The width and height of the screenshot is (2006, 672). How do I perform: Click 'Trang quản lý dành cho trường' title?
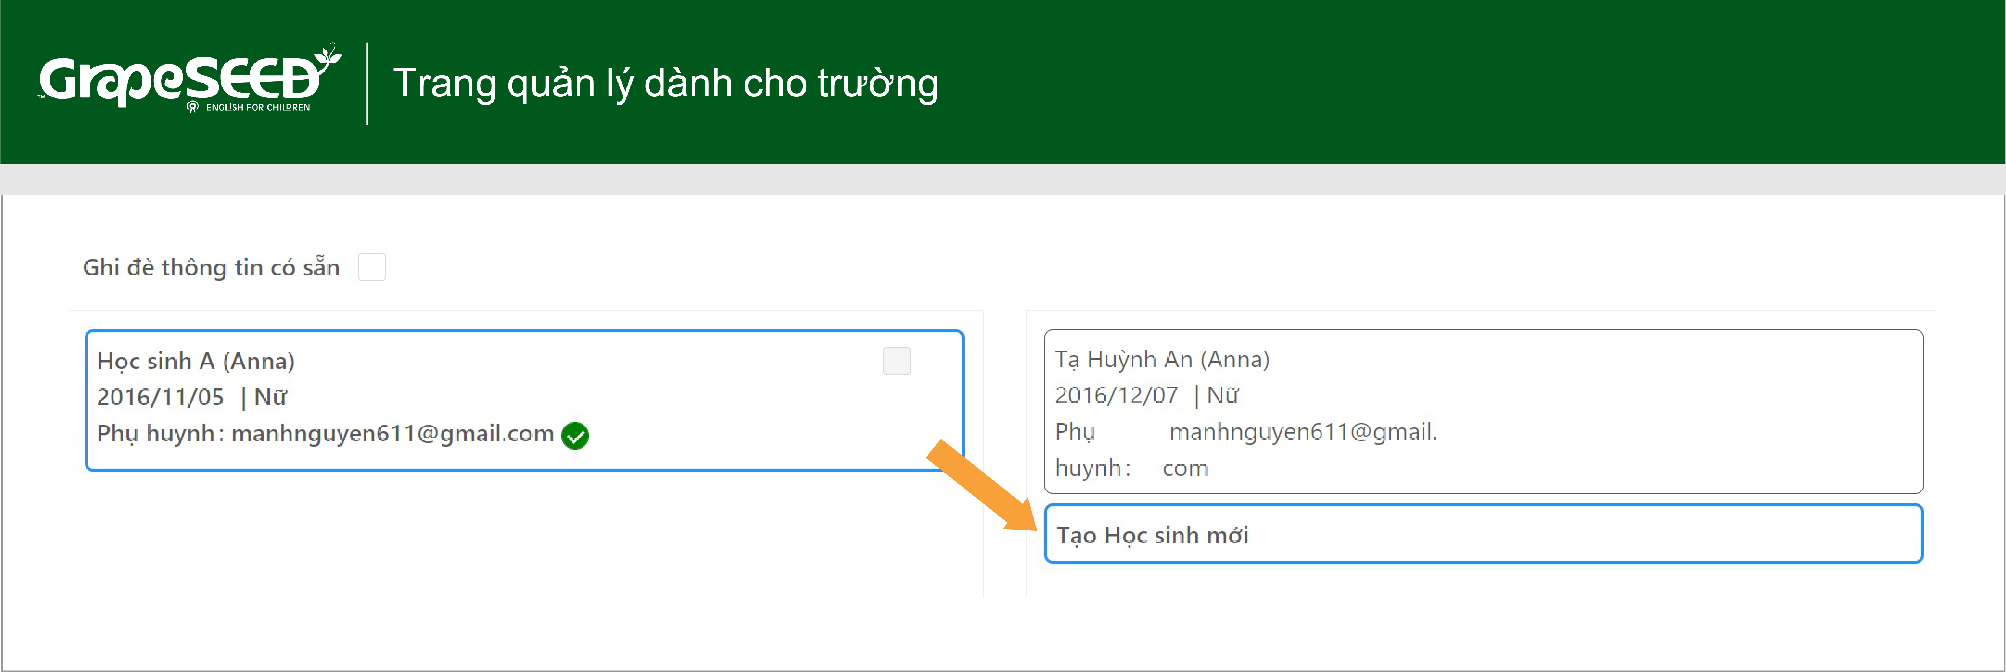click(x=666, y=83)
